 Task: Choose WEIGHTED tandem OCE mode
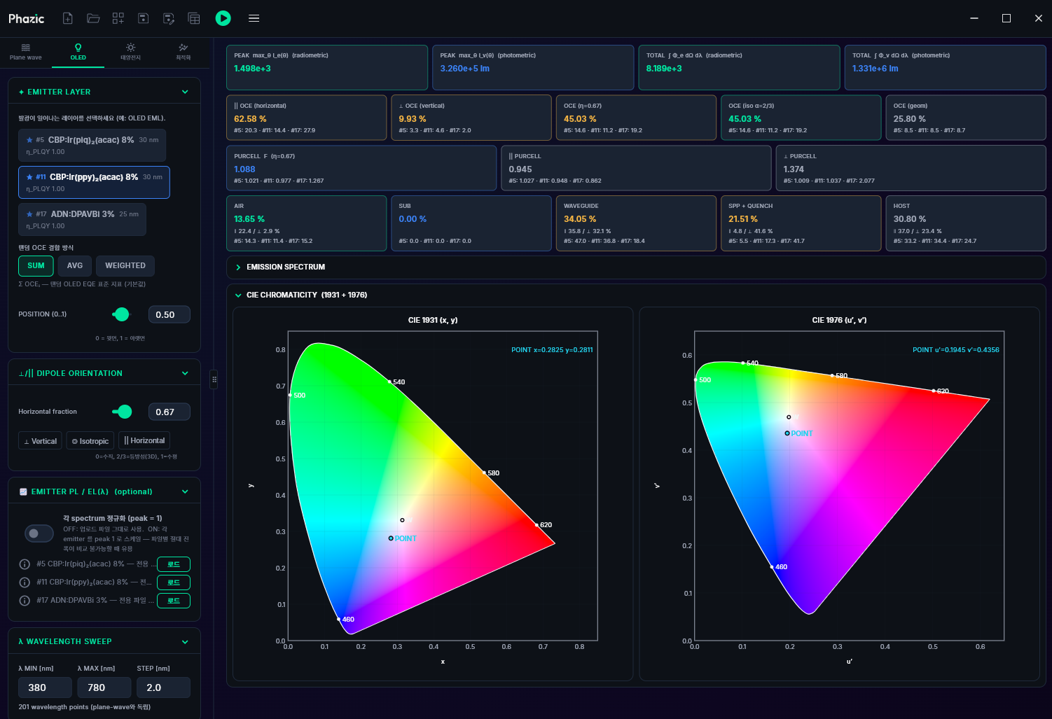[x=125, y=266]
